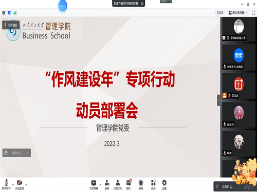Open the share screen icon
This screenshot has height=192, width=257.
click(94, 184)
